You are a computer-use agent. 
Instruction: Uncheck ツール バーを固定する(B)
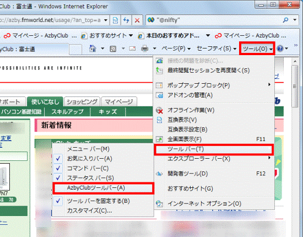pyautogui.click(x=103, y=201)
